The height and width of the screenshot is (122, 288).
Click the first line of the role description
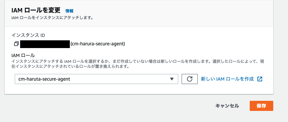pos(138,62)
